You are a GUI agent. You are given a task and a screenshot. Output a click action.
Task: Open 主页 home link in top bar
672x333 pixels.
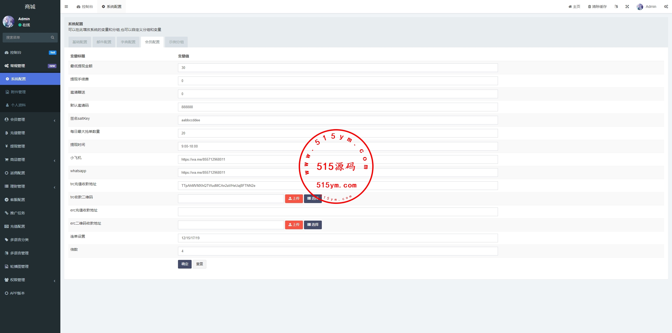point(574,7)
